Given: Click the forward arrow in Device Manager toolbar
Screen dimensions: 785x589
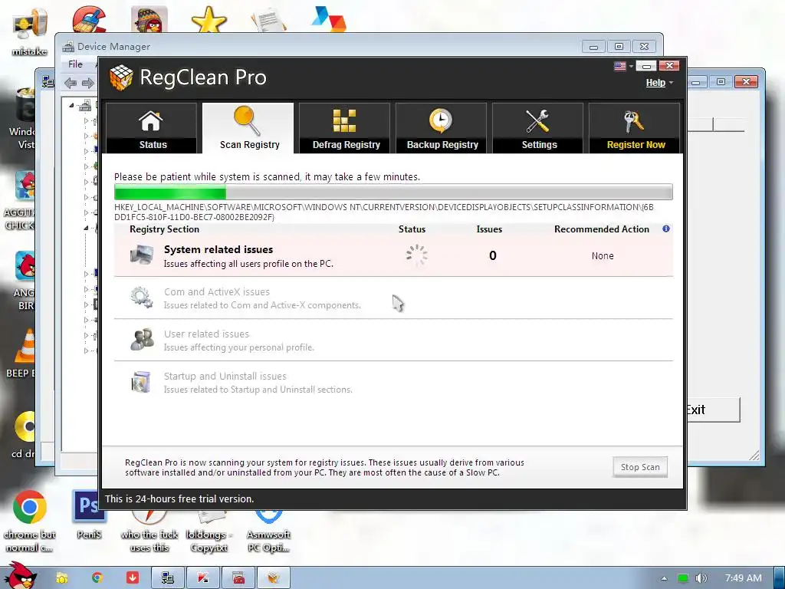Looking at the screenshot, I should (87, 83).
